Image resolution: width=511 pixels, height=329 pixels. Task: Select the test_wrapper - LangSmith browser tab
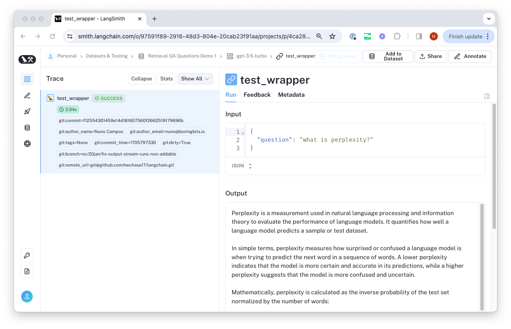tap(99, 19)
